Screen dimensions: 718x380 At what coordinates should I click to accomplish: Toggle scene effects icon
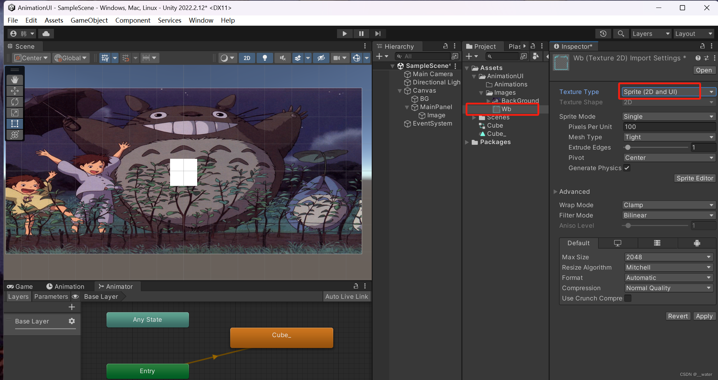[298, 58]
